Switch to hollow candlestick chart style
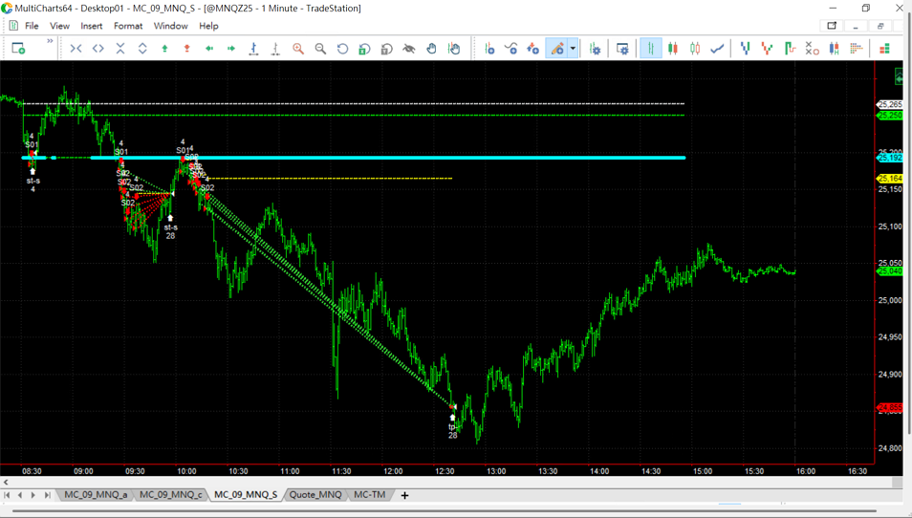The width and height of the screenshot is (912, 518). pos(695,49)
